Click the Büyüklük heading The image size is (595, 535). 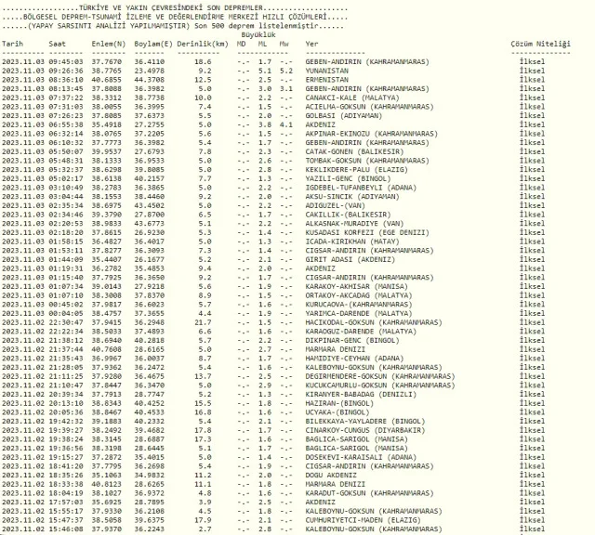click(258, 35)
